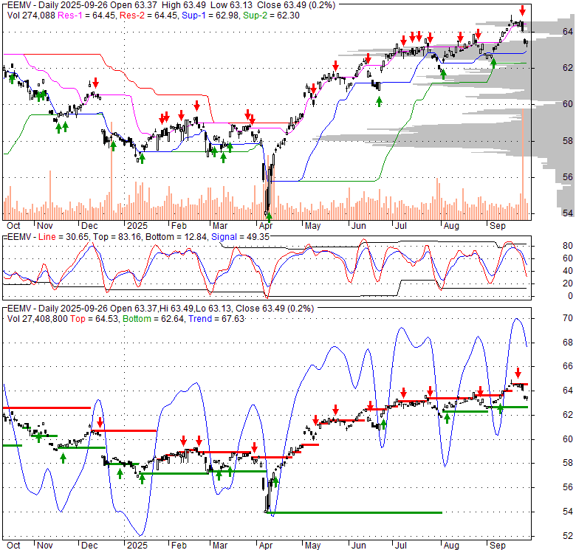576x550 pixels.
Task: Click 'Open 63.37' in the top chart header
Action: coord(135,5)
